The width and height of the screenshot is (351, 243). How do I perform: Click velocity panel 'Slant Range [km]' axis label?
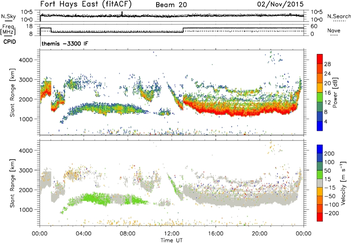pyautogui.click(x=12, y=183)
